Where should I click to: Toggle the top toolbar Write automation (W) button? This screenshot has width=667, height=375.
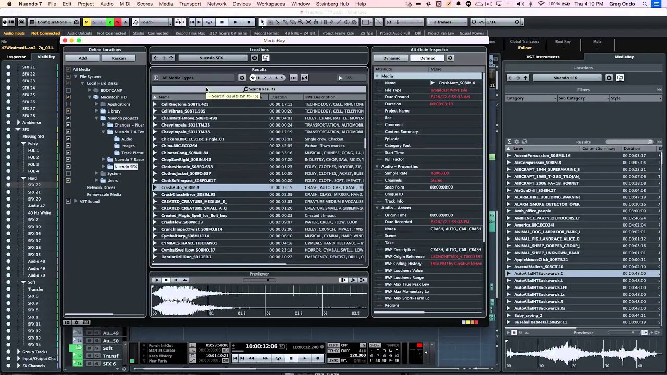(118, 22)
